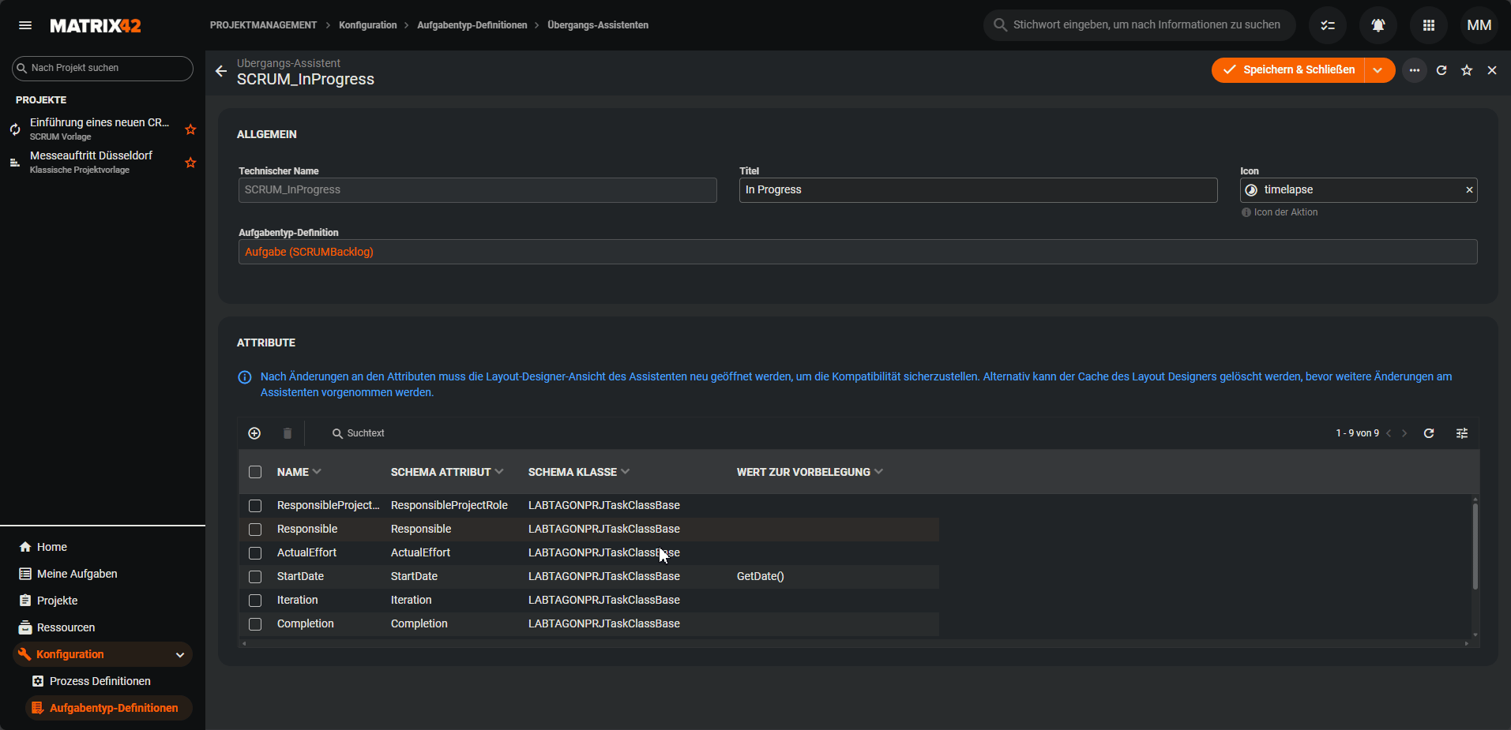
Task: Check the Responsible row checkbox
Action: pyautogui.click(x=255, y=530)
